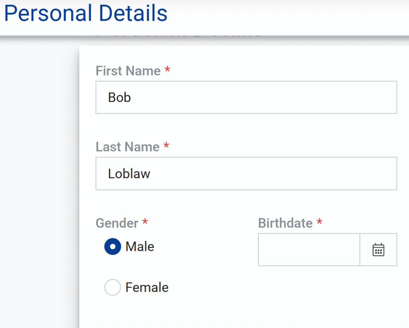The image size is (409, 328).
Task: Open the Birthdate calendar picker icon
Action: [378, 250]
